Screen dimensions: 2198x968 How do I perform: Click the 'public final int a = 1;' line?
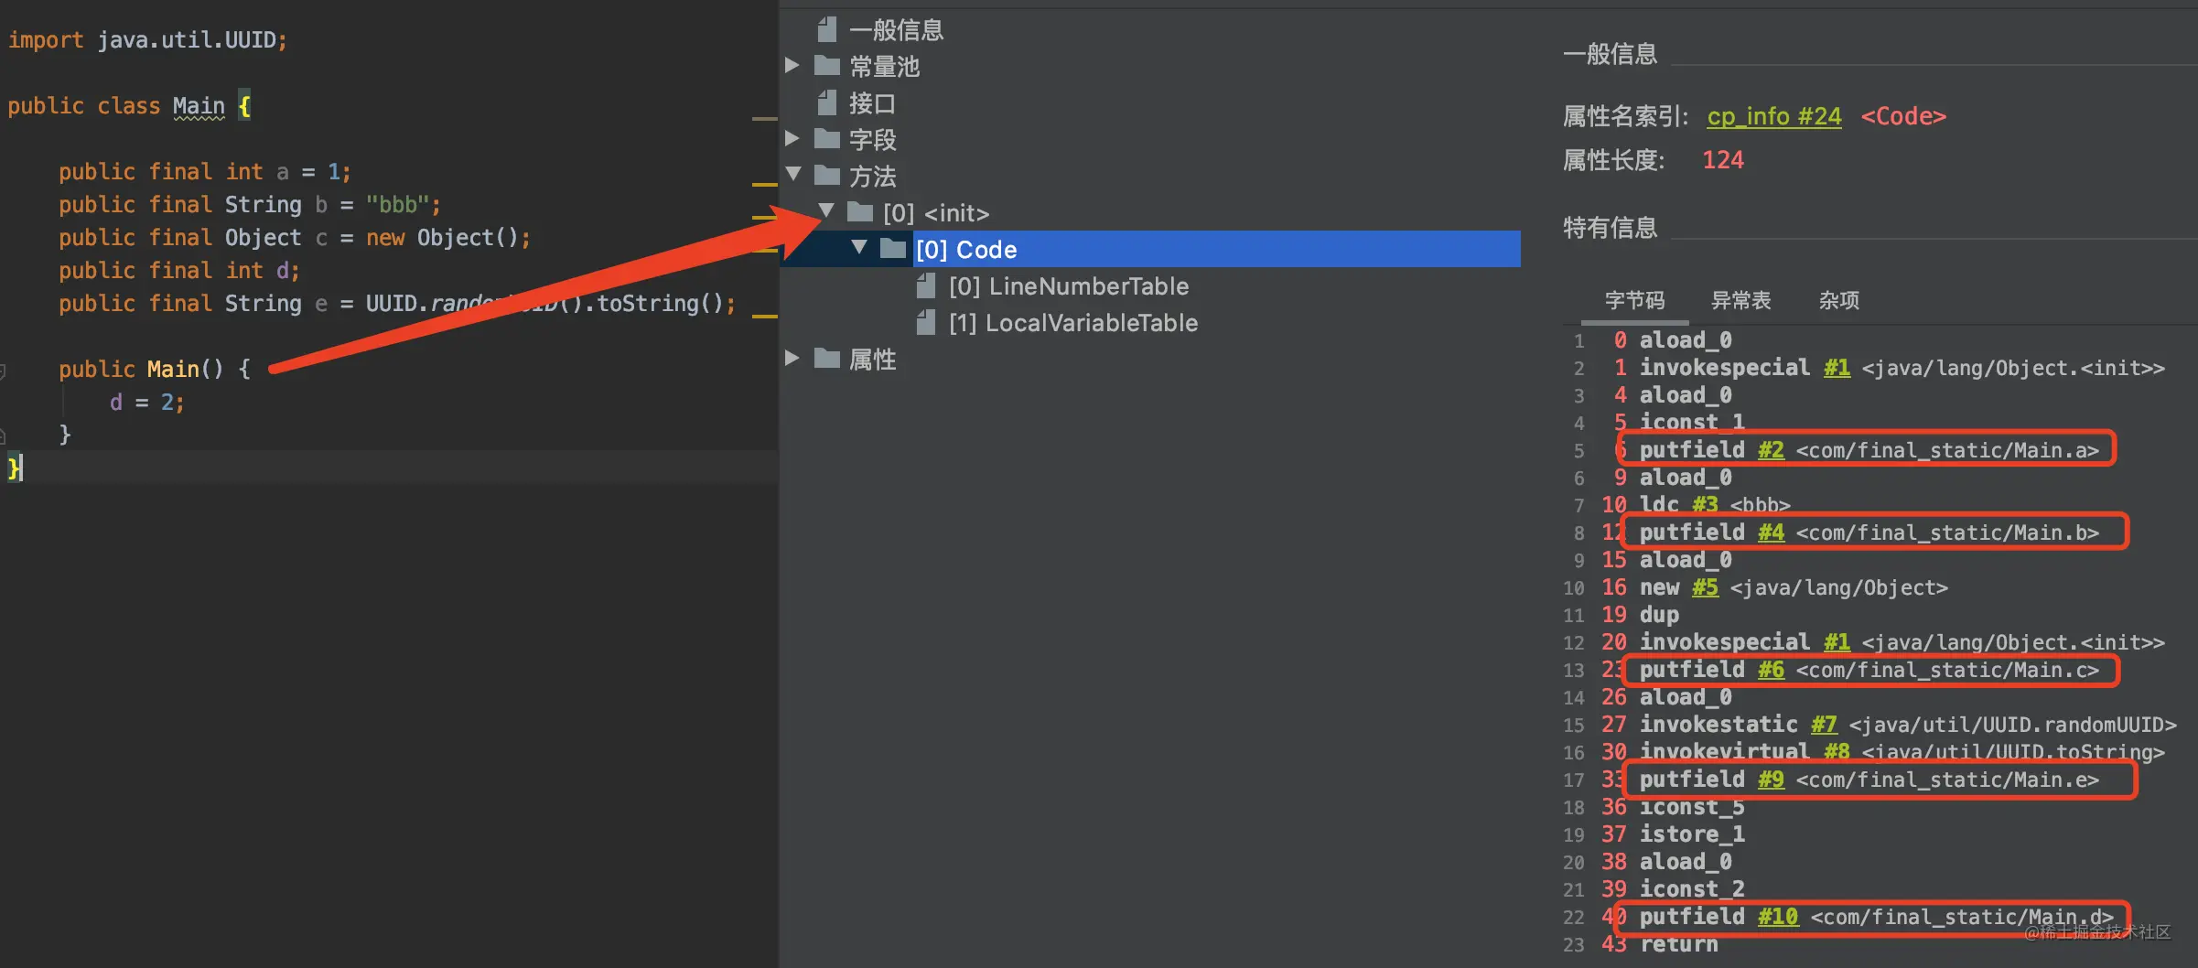pos(205,172)
